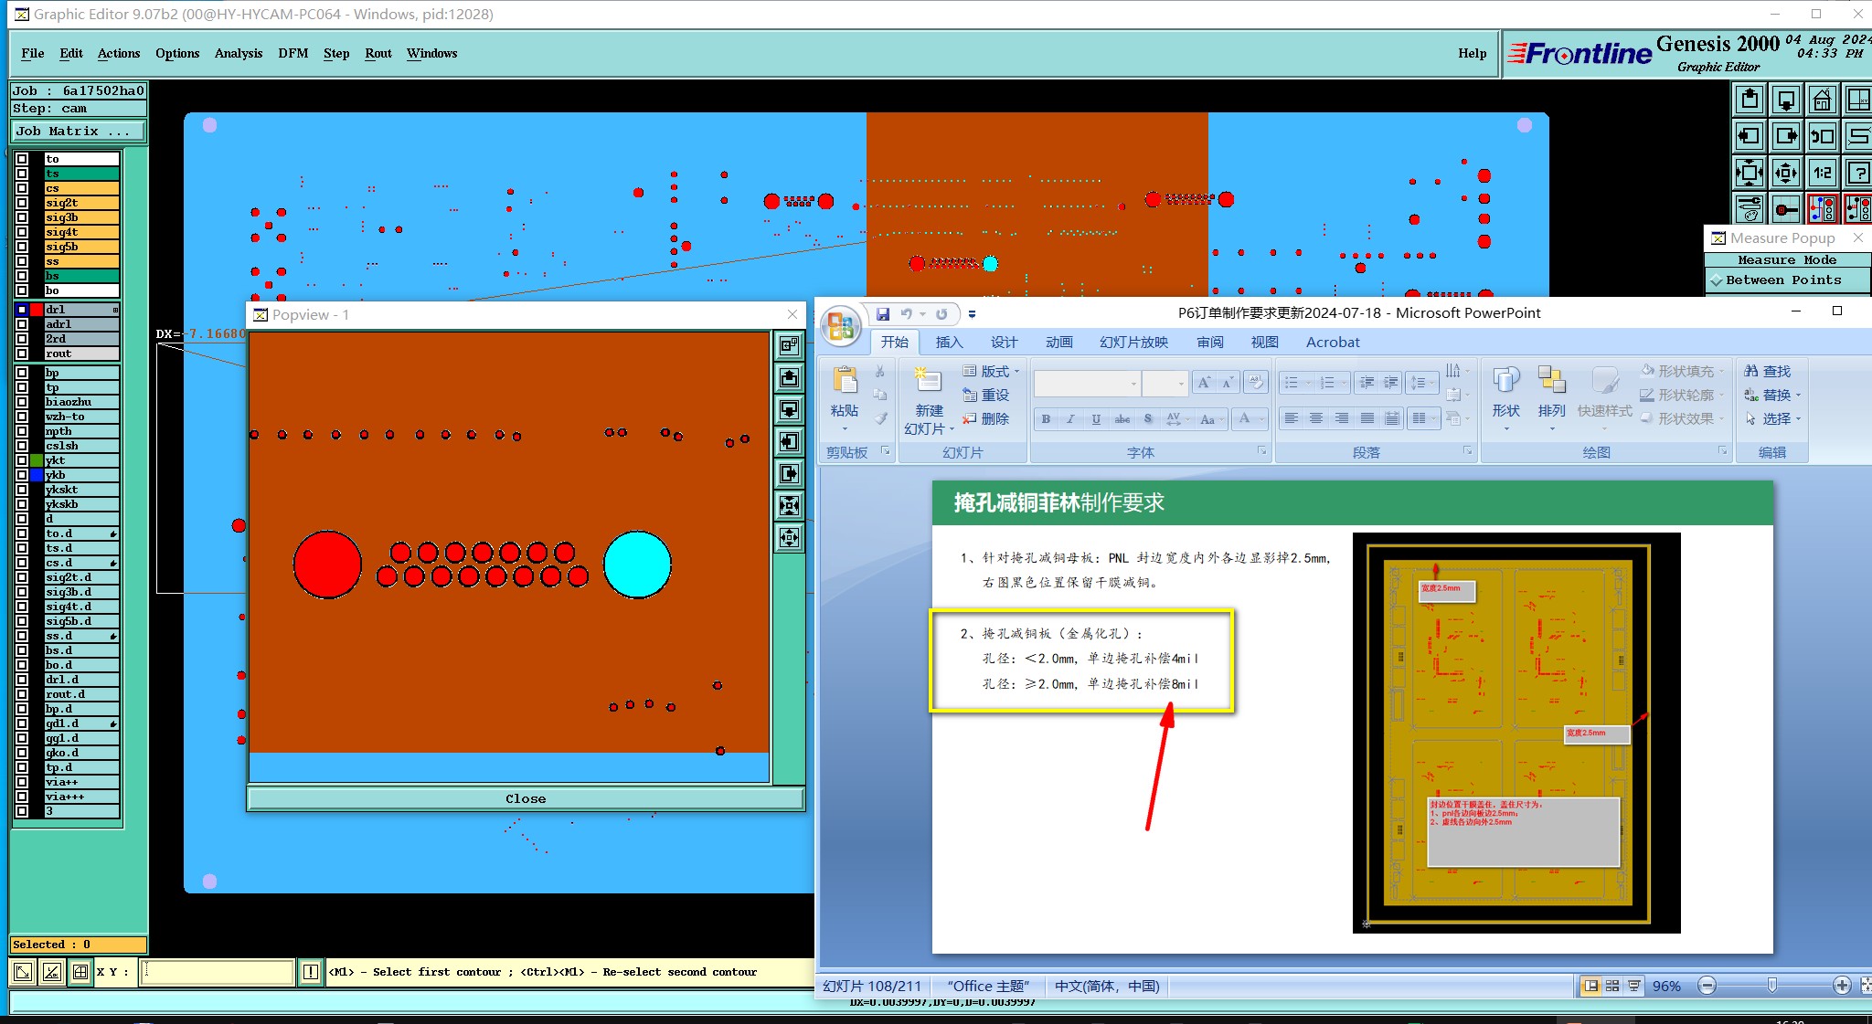
Task: Open the DFM menu
Action: [292, 53]
